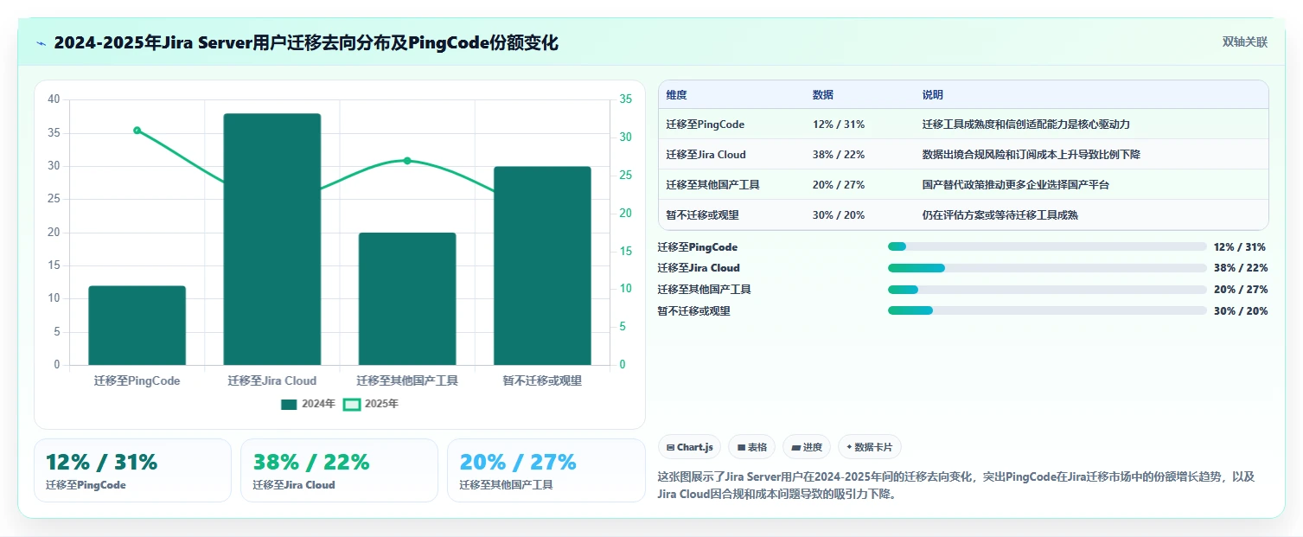The height and width of the screenshot is (537, 1303).
Task: Click the icon inside the 表格 tag
Action: (741, 447)
